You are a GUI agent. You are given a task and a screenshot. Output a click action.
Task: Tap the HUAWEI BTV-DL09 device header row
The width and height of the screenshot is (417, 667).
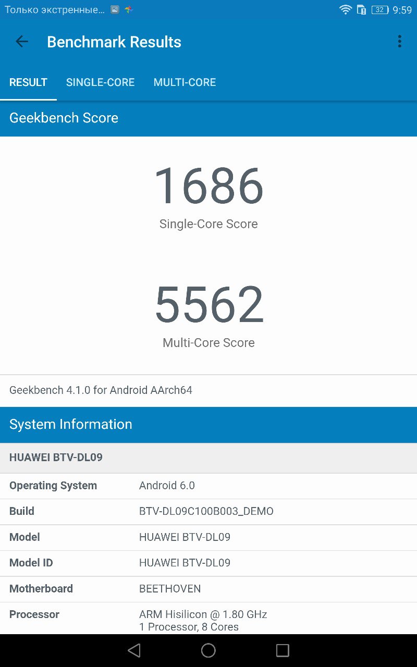click(x=208, y=458)
